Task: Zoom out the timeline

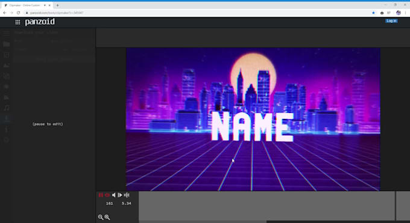Action: click(x=101, y=217)
